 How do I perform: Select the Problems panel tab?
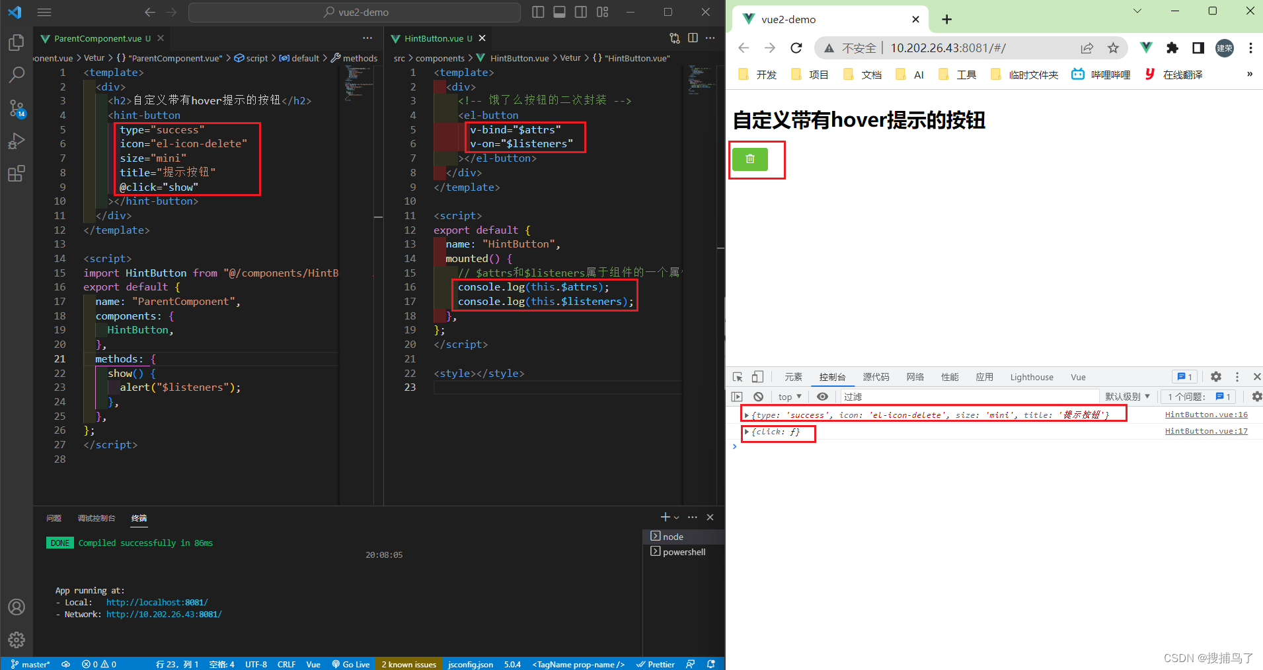coord(54,518)
